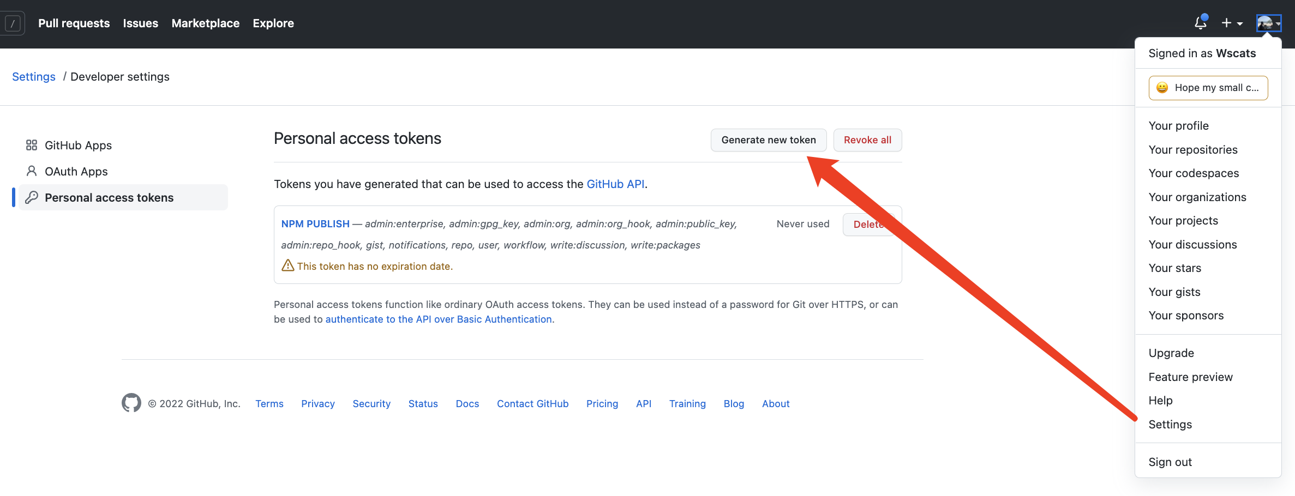Click the OAuth Apps person icon
Screen dimensions: 1295x496
(32, 171)
